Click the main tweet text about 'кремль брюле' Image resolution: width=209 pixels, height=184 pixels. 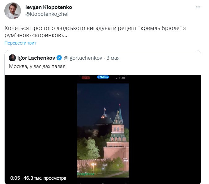pos(96,32)
